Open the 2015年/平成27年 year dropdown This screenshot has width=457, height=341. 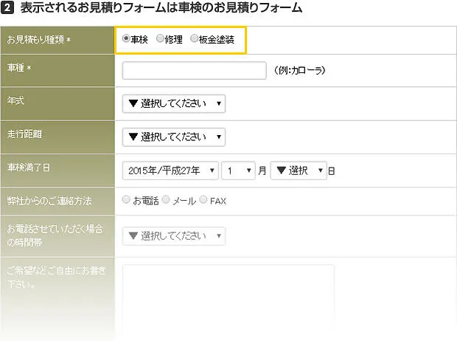pyautogui.click(x=170, y=170)
